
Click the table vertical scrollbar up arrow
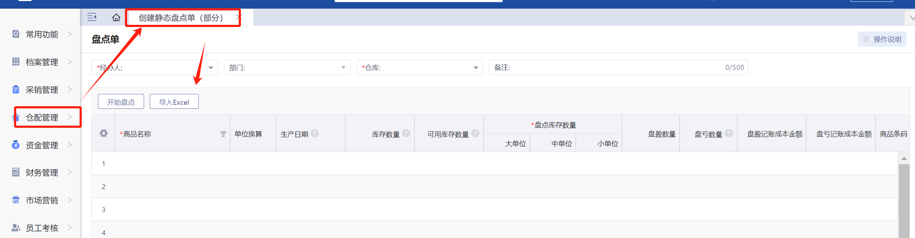pyautogui.click(x=904, y=158)
